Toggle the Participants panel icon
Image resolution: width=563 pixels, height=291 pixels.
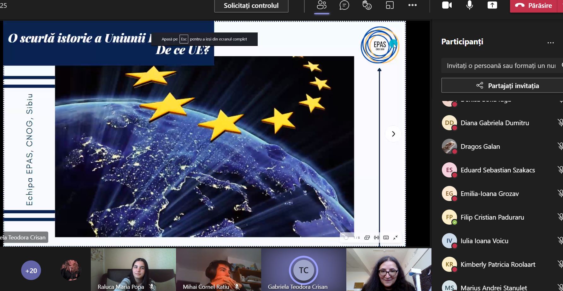[321, 5]
